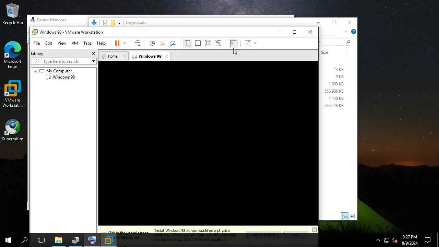Image resolution: width=439 pixels, height=247 pixels.
Task: Select the Supermium desktop icon
Action: coord(13,130)
